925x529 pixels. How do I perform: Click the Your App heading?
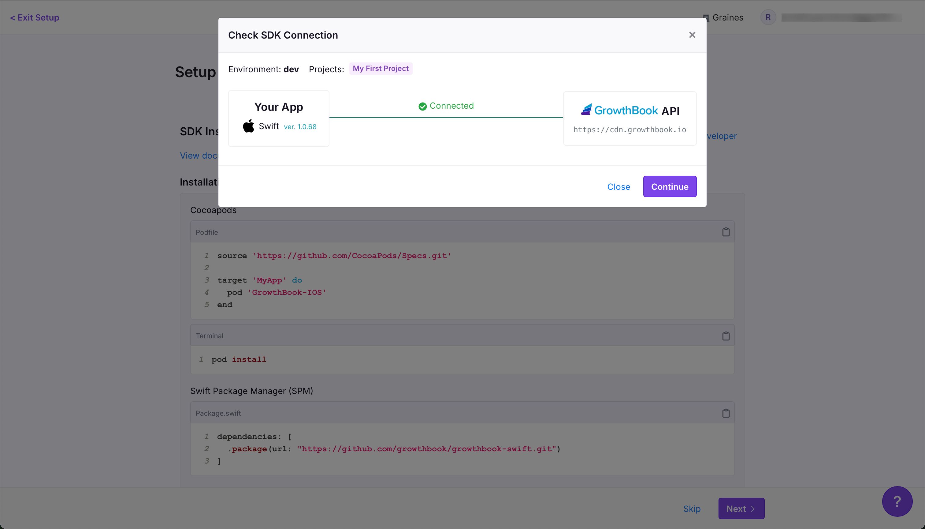[278, 107]
